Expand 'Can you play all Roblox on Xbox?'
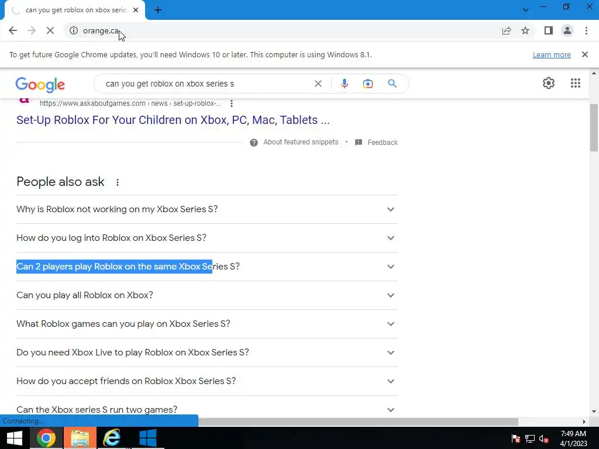Image resolution: width=599 pixels, height=449 pixels. 207,295
